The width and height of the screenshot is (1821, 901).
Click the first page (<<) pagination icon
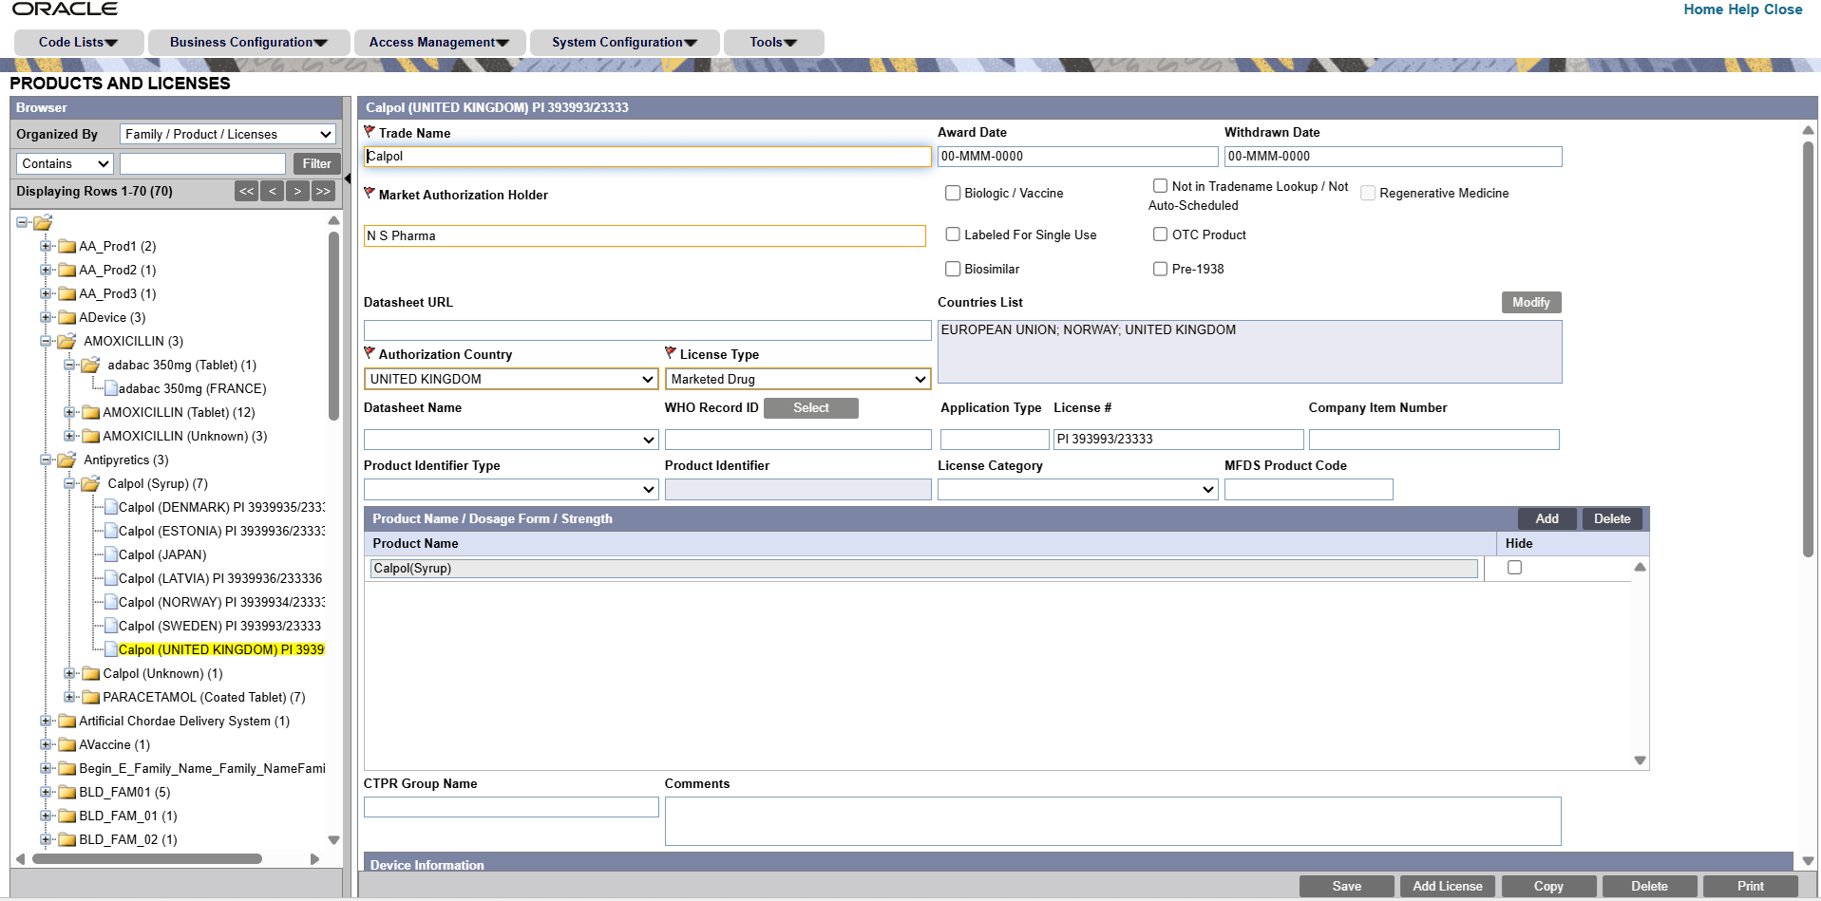[x=246, y=191]
